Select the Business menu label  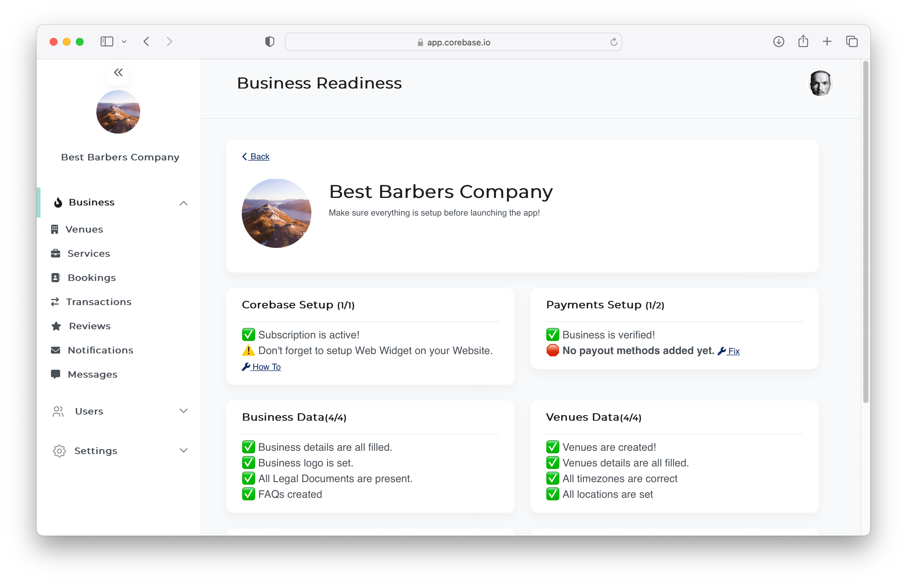[x=91, y=203]
